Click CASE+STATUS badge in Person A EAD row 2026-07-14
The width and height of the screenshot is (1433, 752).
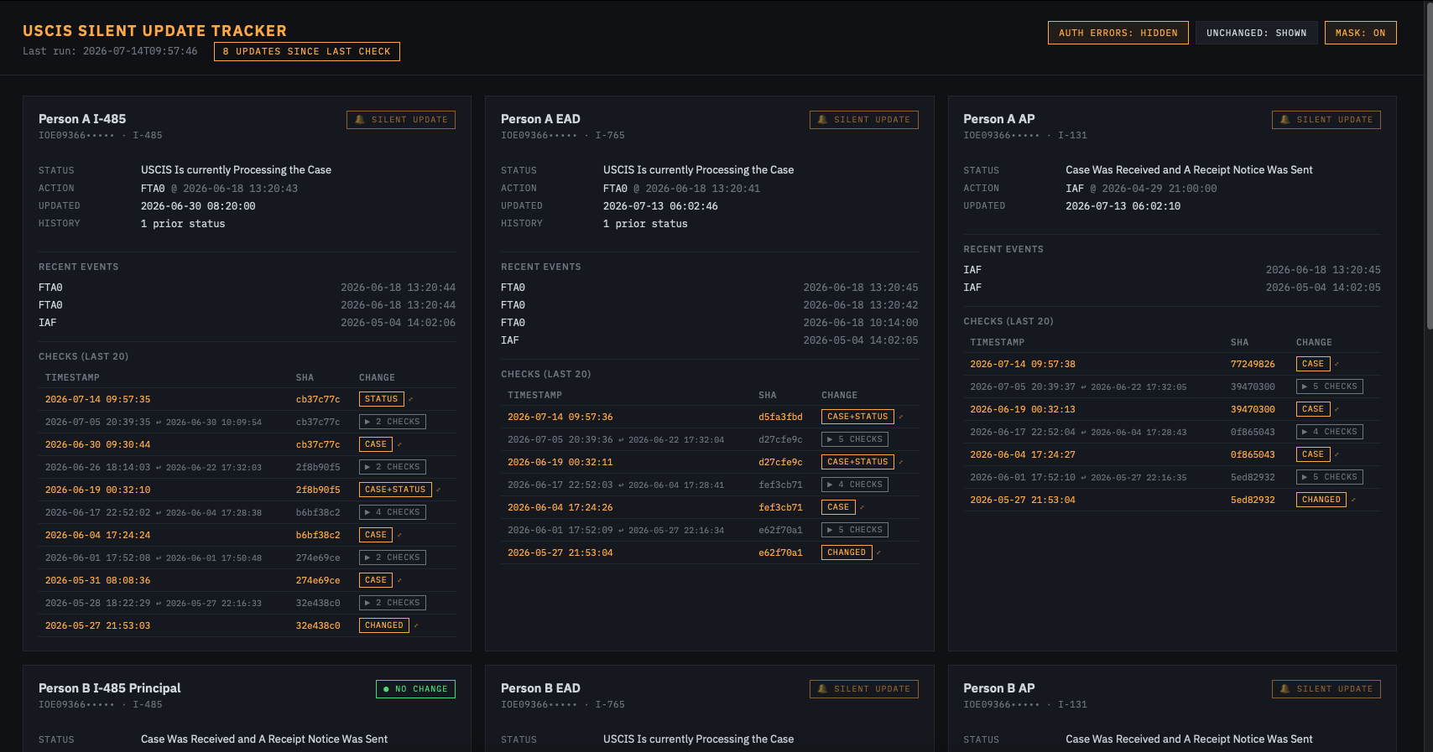pyautogui.click(x=857, y=417)
